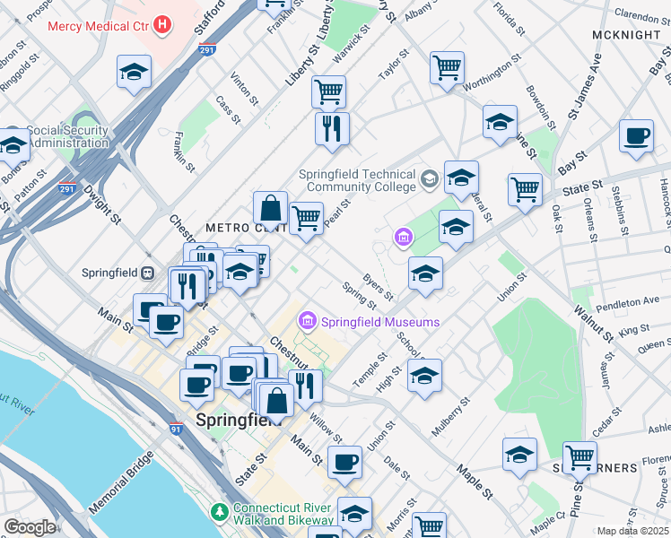The width and height of the screenshot is (671, 538).
Task: Open the restaurant pin near Liberty St
Action: (332, 127)
